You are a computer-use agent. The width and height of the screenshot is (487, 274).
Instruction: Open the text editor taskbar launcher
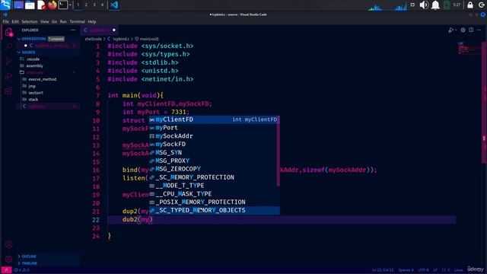[x=41, y=5]
